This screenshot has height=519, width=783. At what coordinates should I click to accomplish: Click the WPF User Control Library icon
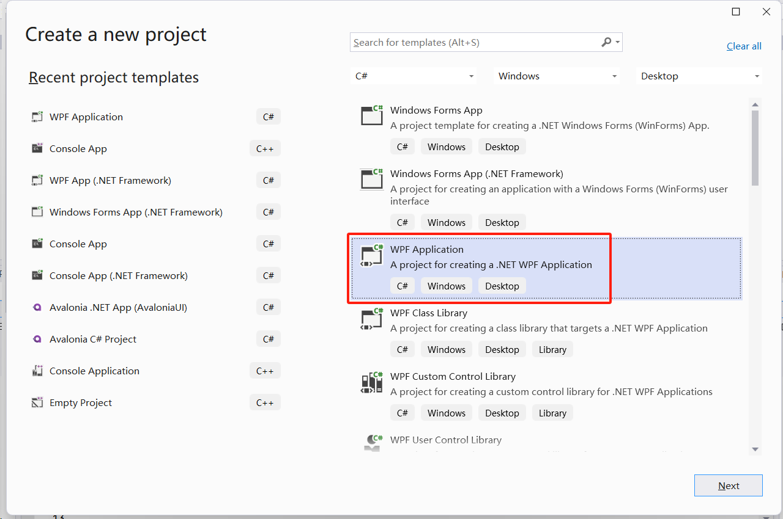(x=373, y=443)
